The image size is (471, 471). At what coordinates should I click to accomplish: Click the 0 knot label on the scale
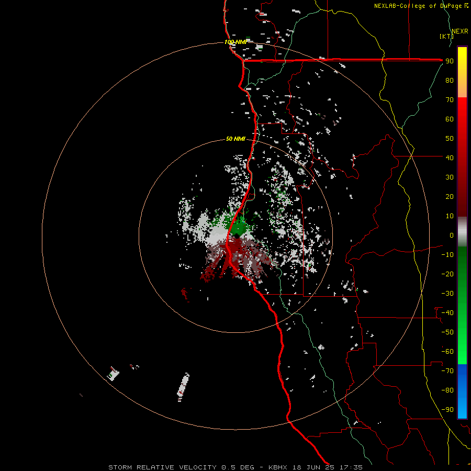(x=452, y=235)
